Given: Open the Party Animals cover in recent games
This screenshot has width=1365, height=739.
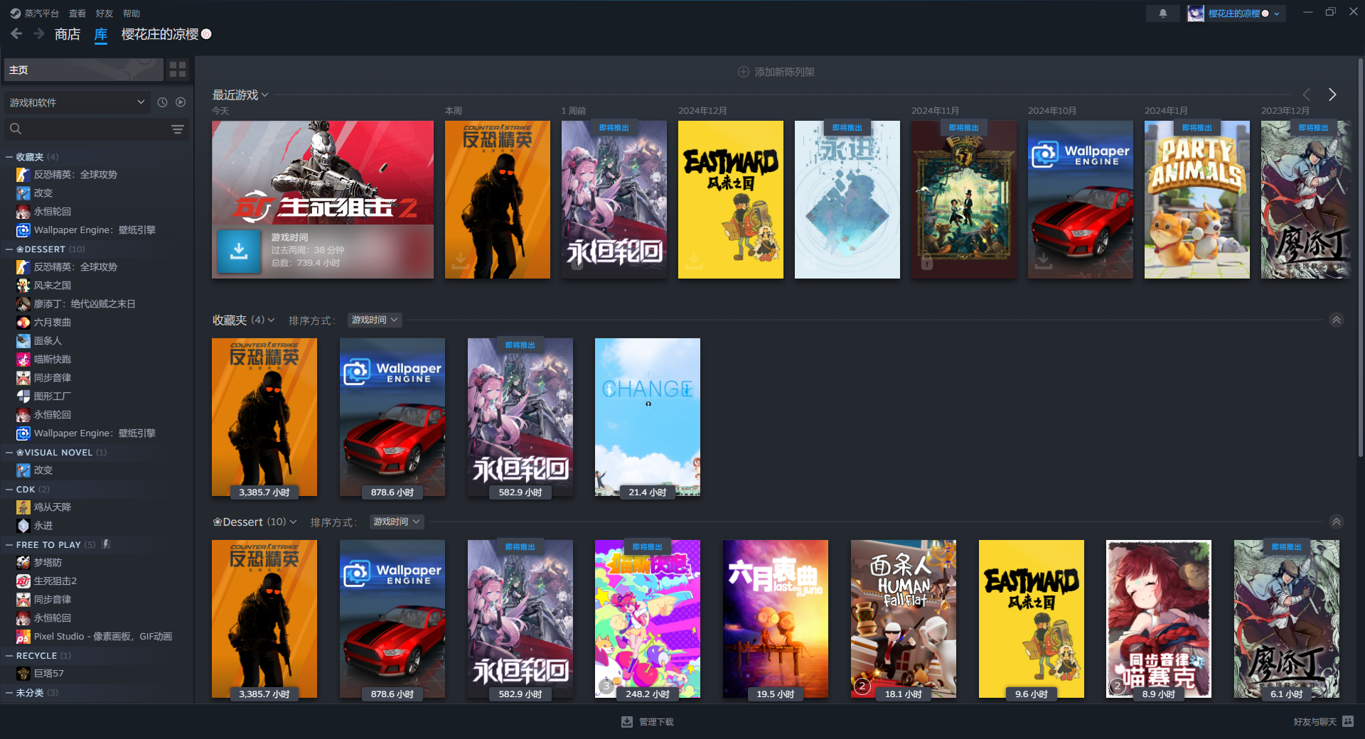Looking at the screenshot, I should coord(1197,200).
